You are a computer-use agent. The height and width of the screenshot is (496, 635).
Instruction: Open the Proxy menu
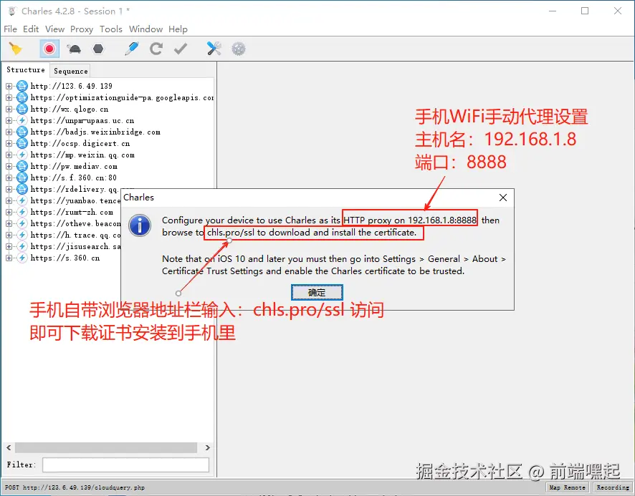82,29
